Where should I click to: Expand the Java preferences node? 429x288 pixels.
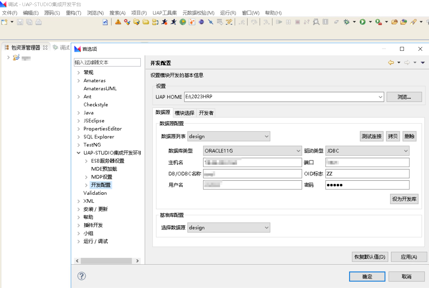pos(79,113)
